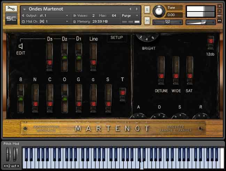Toggle the S waveform switch
The width and height of the screenshot is (226, 171).
(x=108, y=98)
